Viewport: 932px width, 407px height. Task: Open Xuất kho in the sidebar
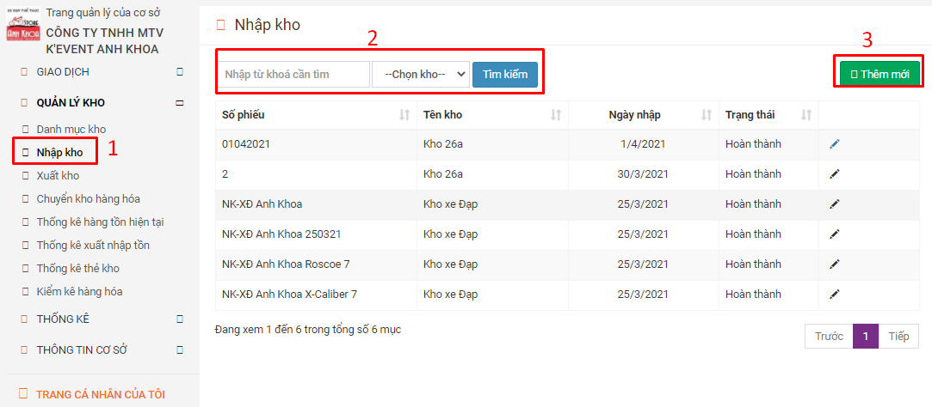(x=58, y=176)
